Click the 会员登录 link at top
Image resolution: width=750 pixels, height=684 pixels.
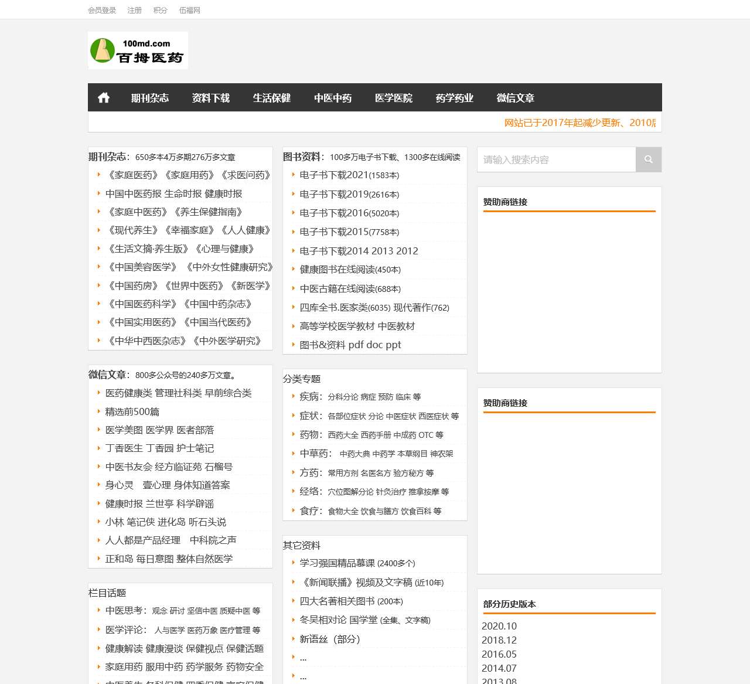click(x=102, y=10)
